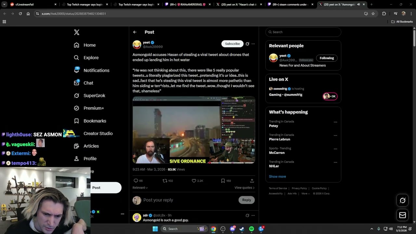Click the X logo in sidebar
This screenshot has height=234, width=416.
coord(77,32)
